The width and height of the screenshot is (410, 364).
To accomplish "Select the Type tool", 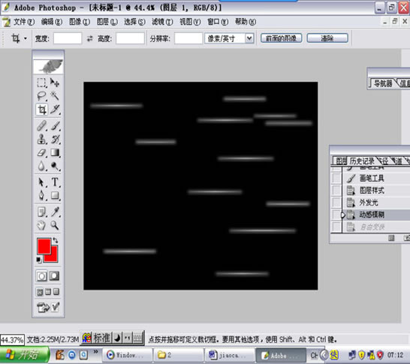I will coord(55,182).
